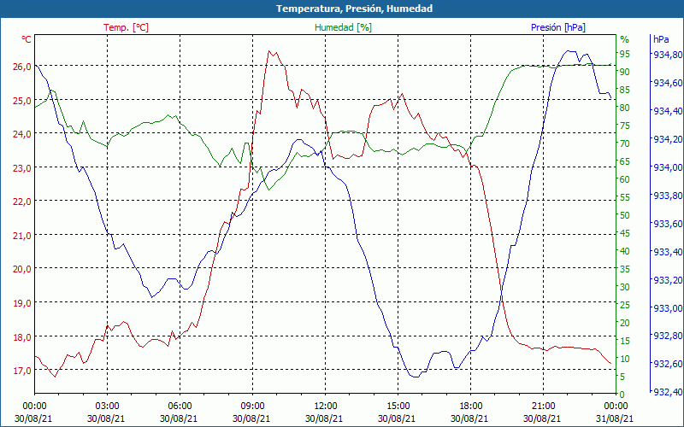
Task: Click the 85 humidity axis value
Action: tap(625, 90)
